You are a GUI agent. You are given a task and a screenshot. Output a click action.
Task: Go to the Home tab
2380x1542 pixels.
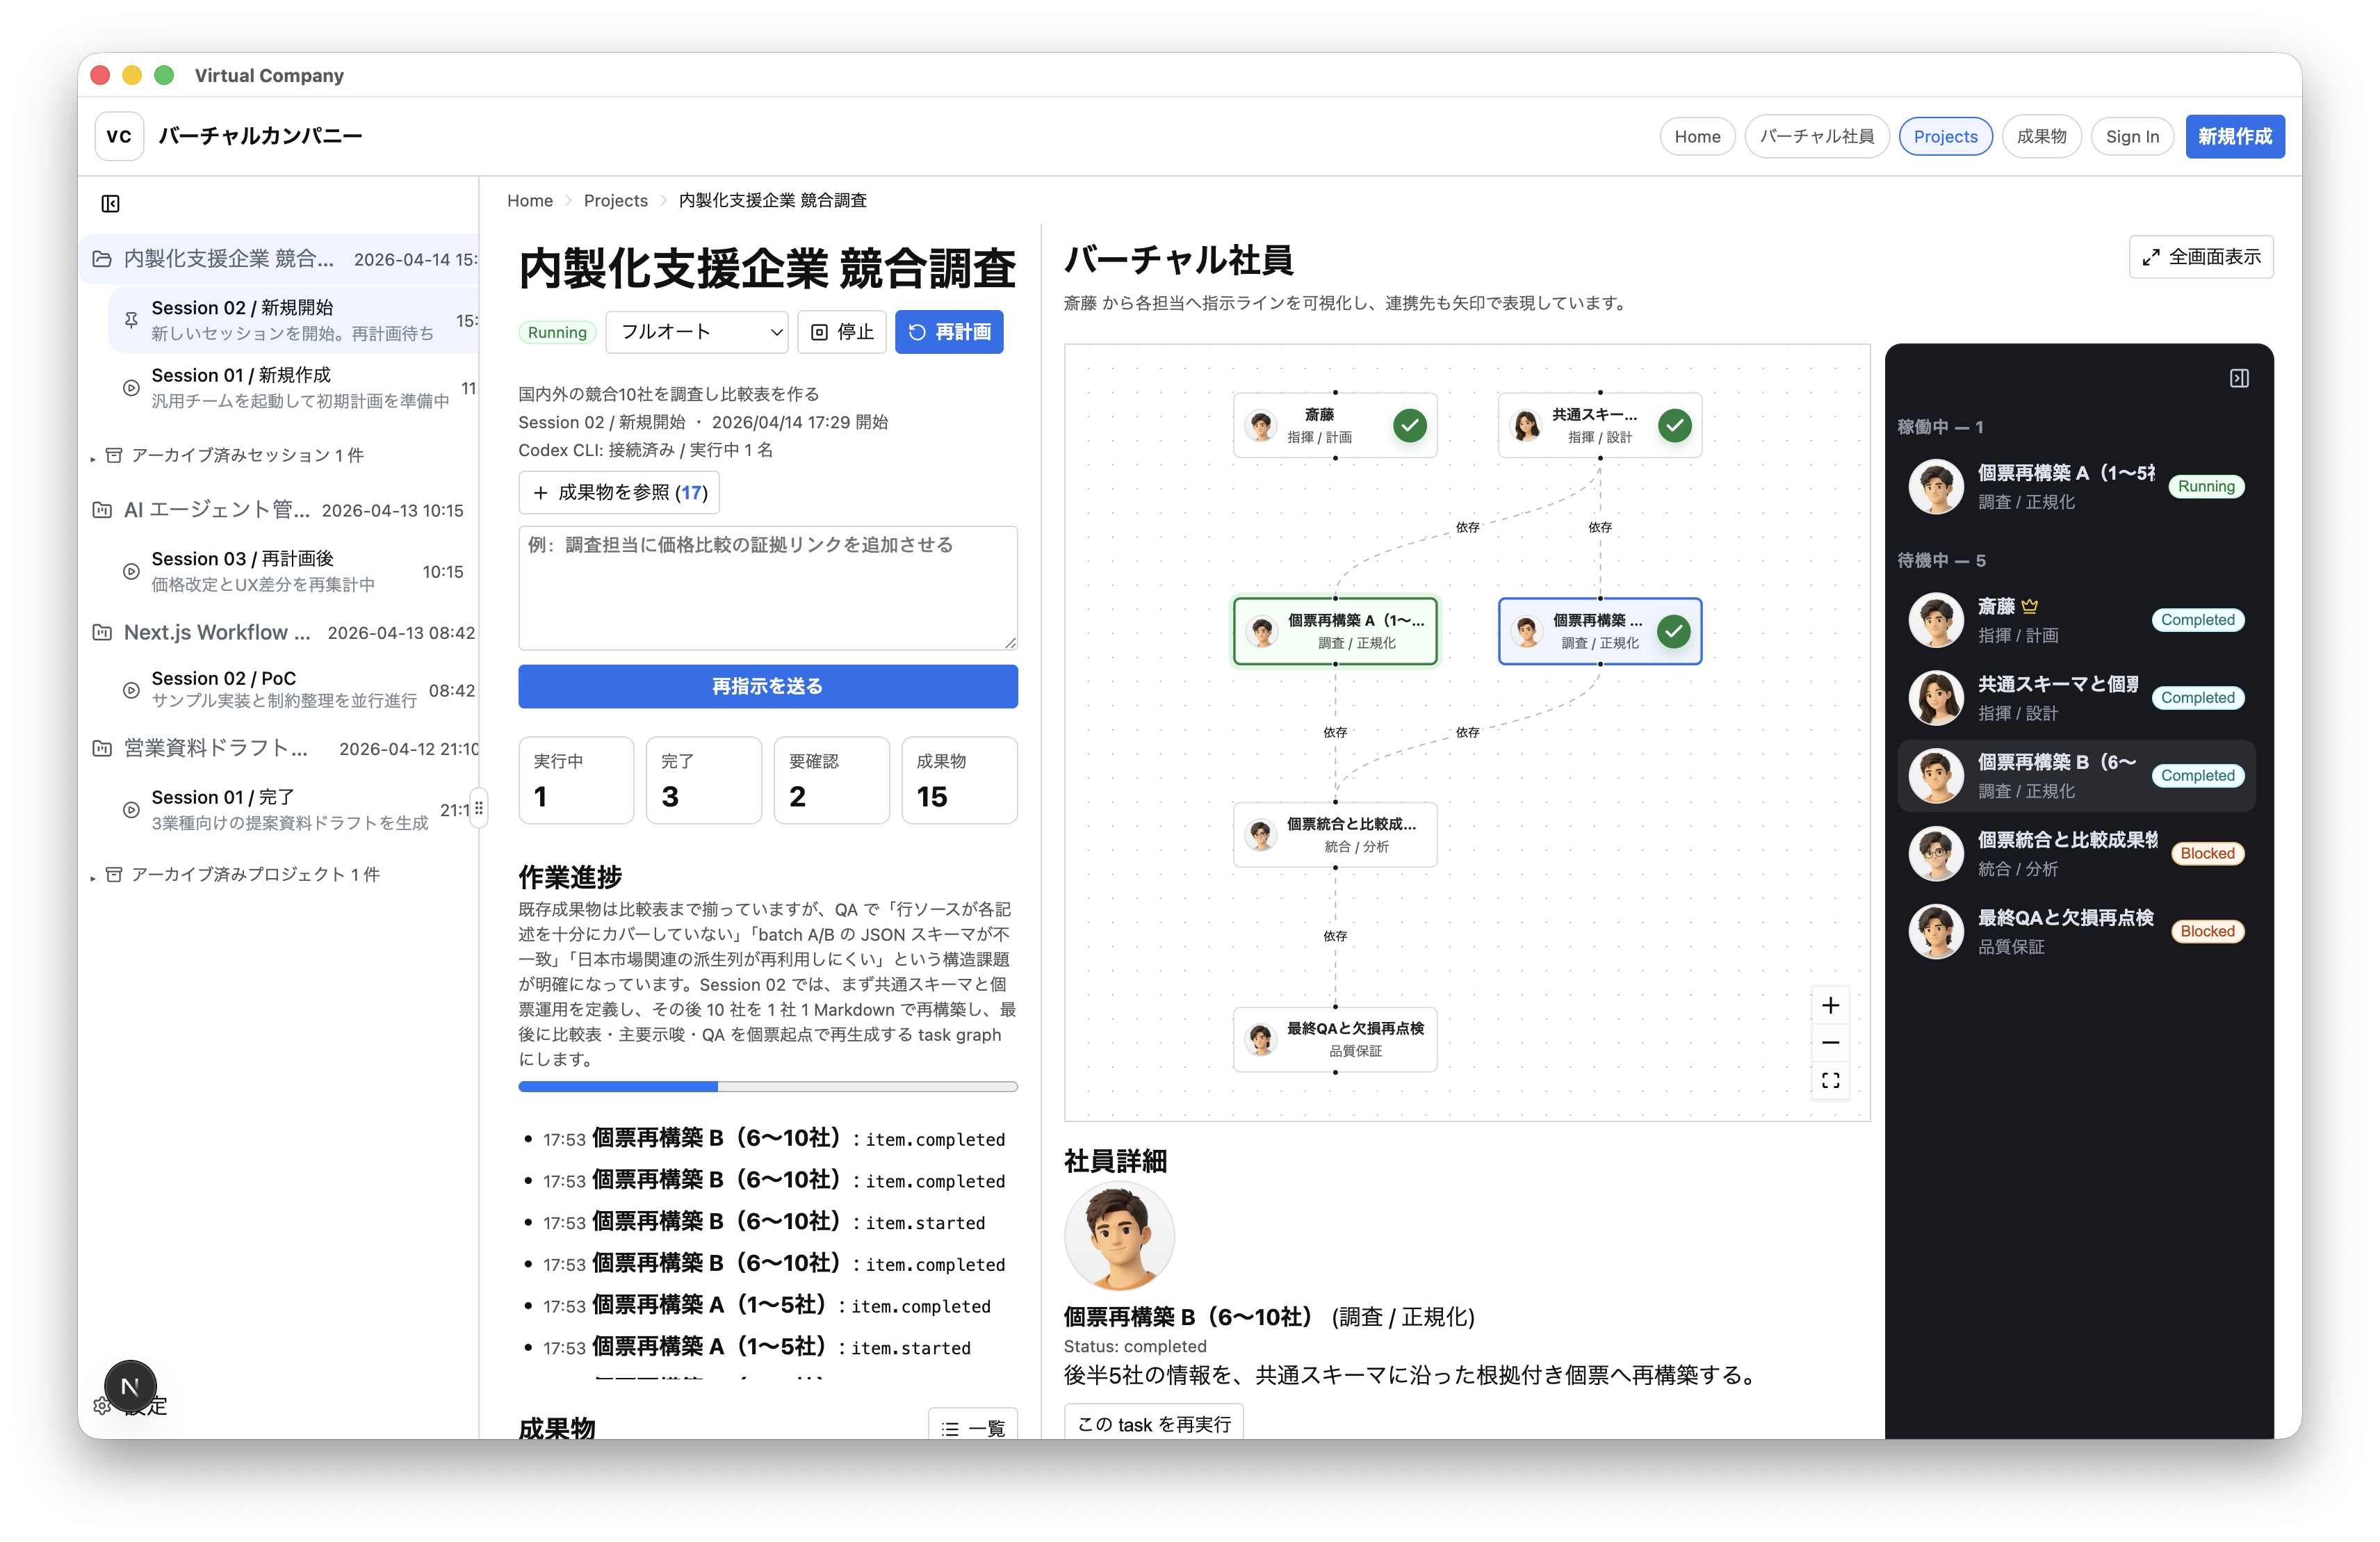1697,136
